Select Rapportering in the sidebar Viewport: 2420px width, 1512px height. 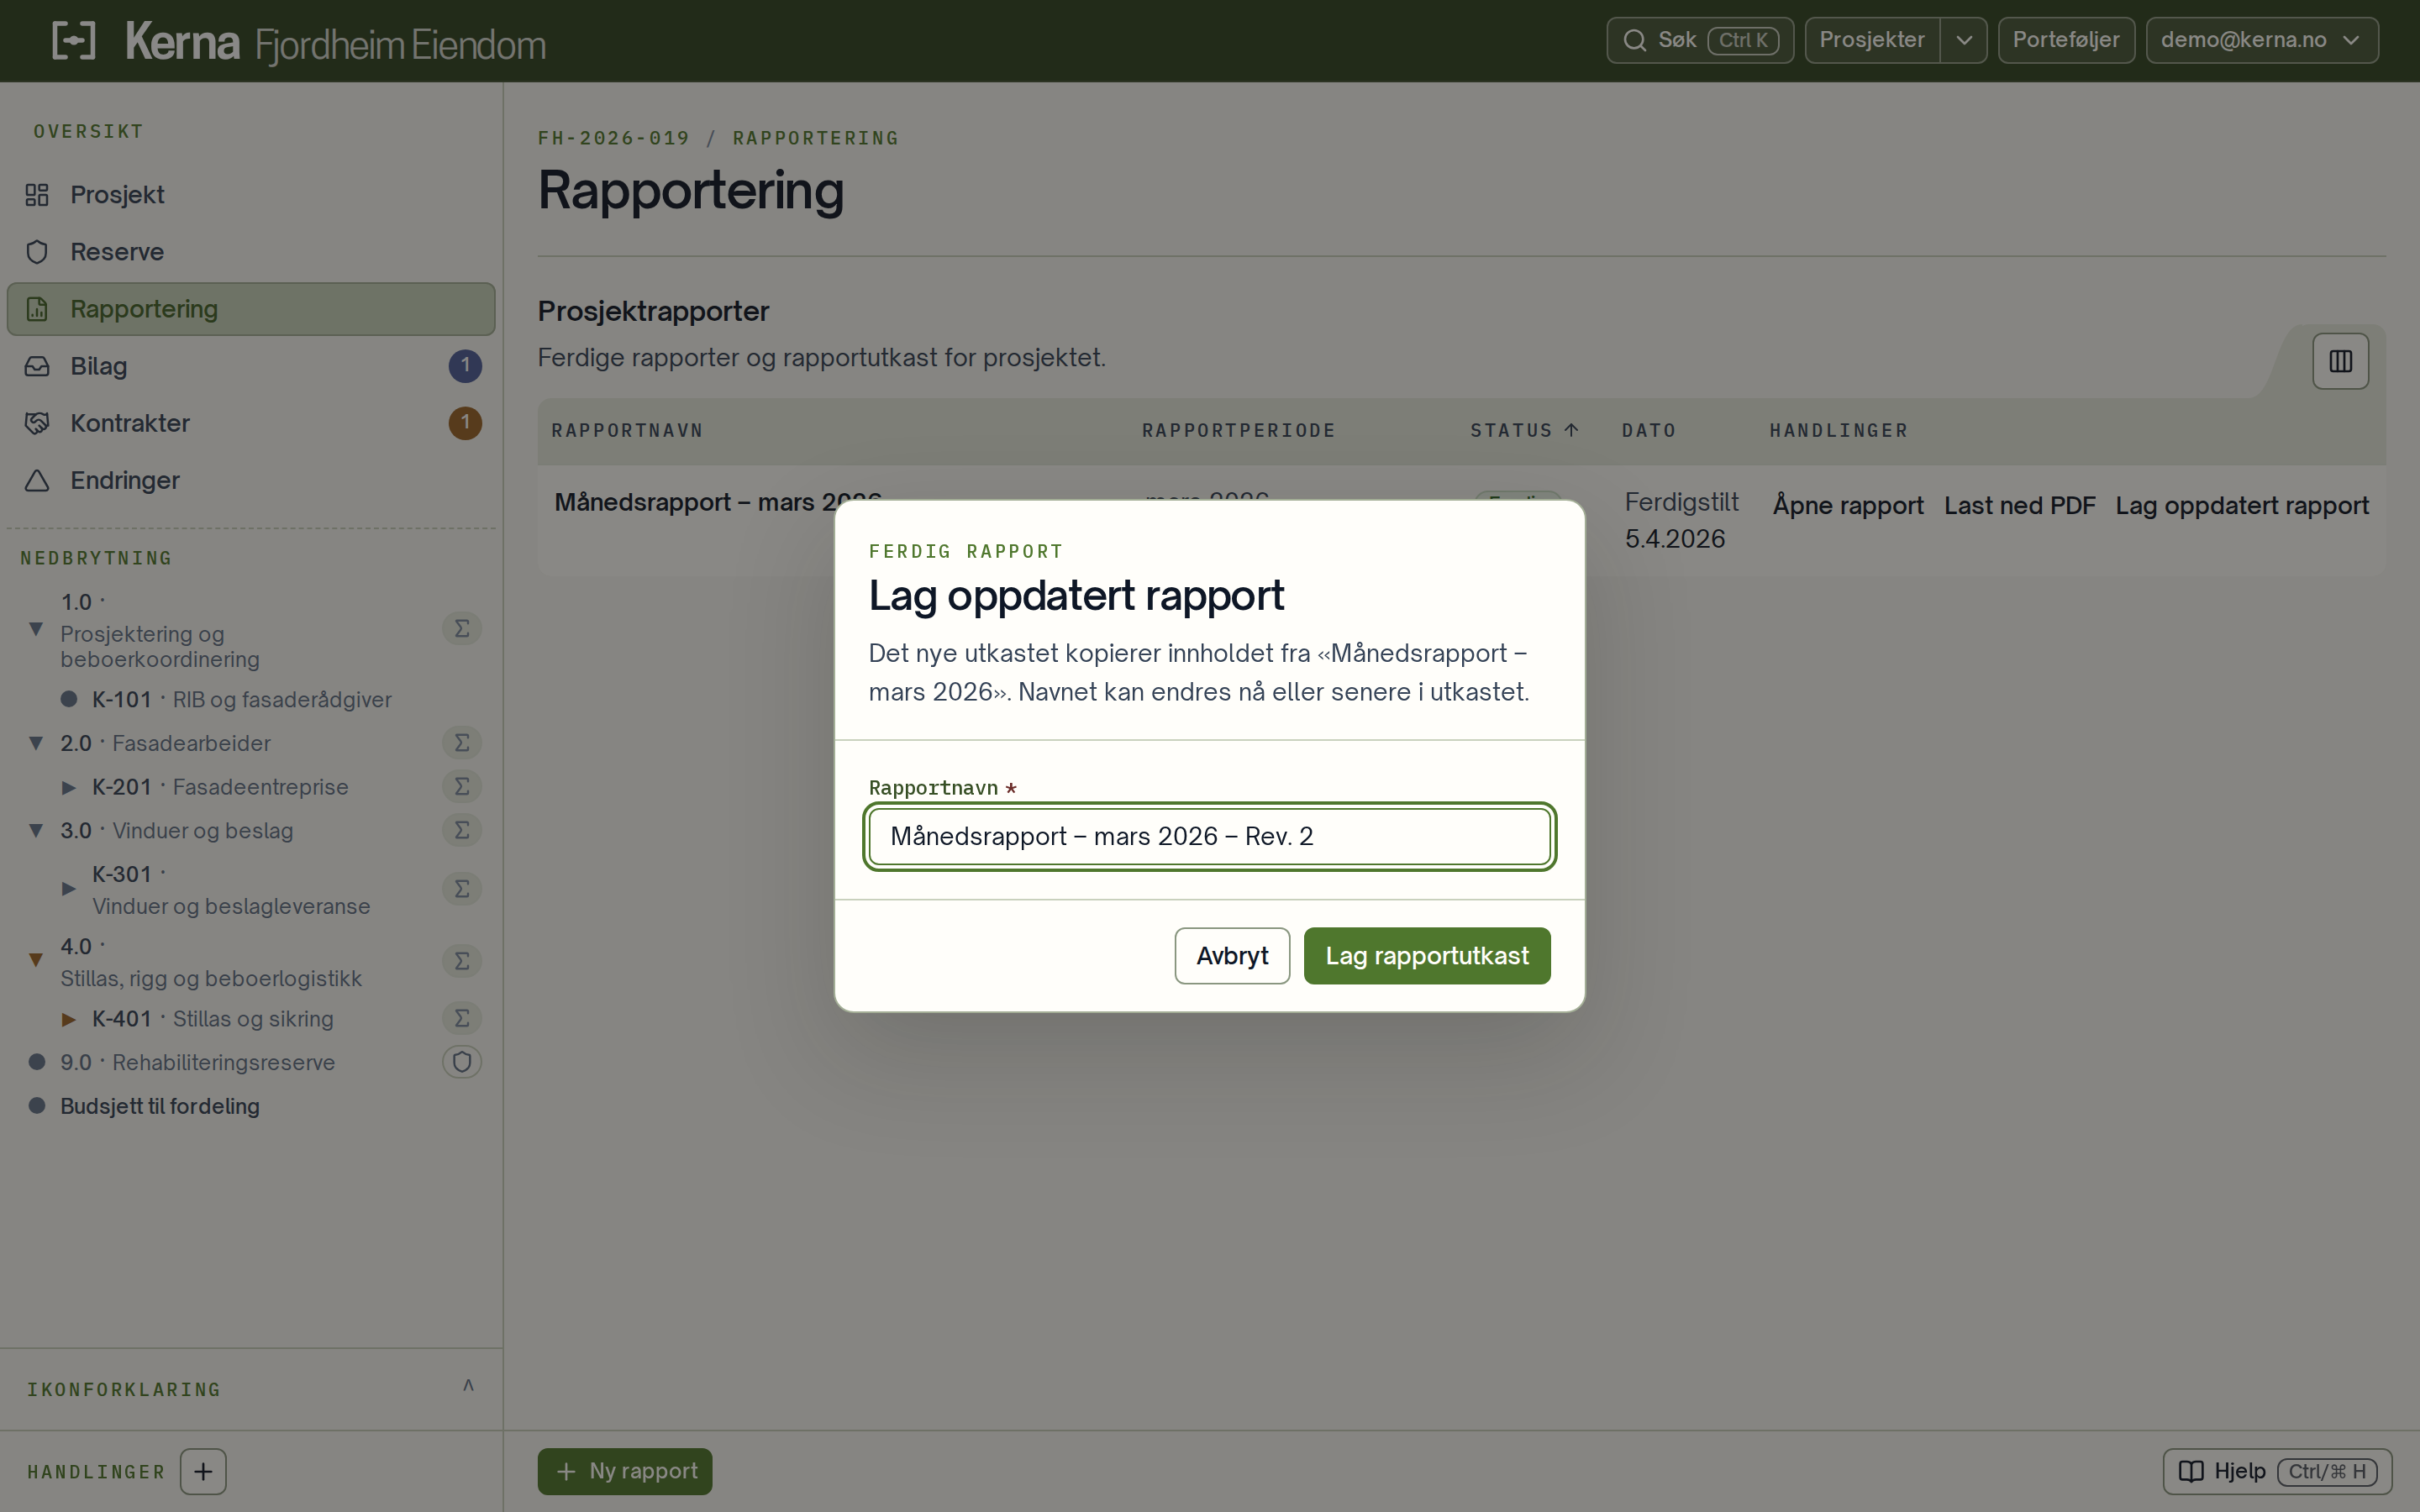coord(251,309)
